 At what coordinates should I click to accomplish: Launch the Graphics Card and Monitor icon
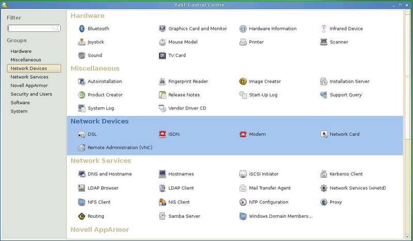pos(162,29)
